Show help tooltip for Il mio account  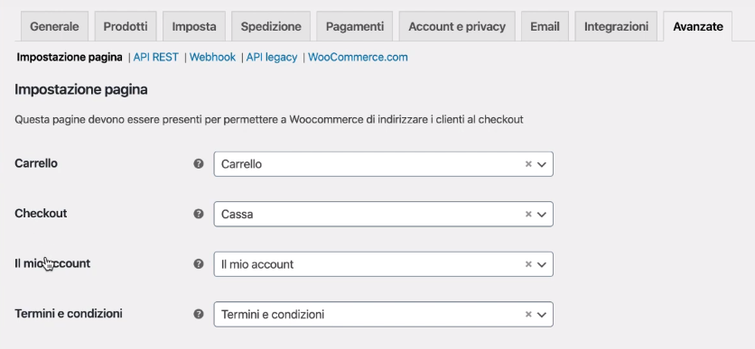(x=199, y=264)
